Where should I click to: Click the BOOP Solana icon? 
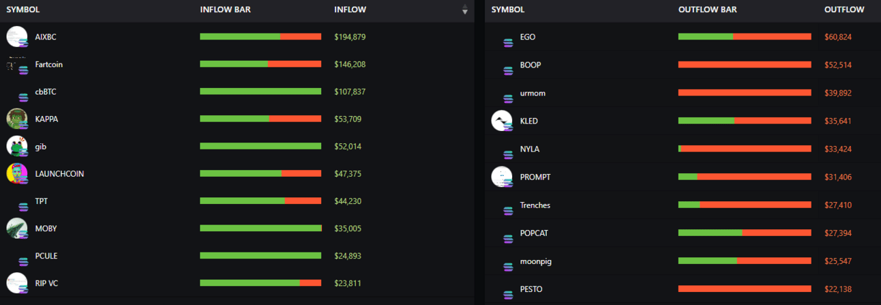point(508,70)
